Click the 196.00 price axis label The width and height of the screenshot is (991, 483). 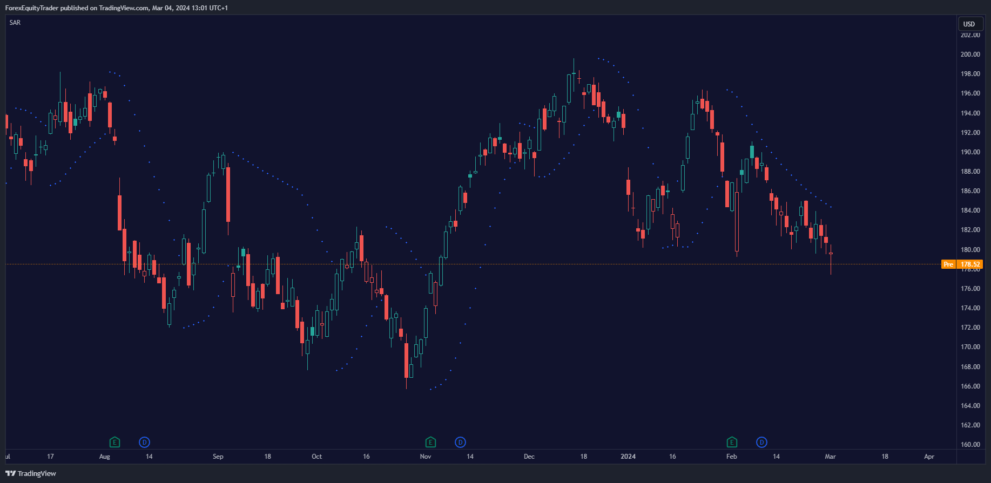970,93
